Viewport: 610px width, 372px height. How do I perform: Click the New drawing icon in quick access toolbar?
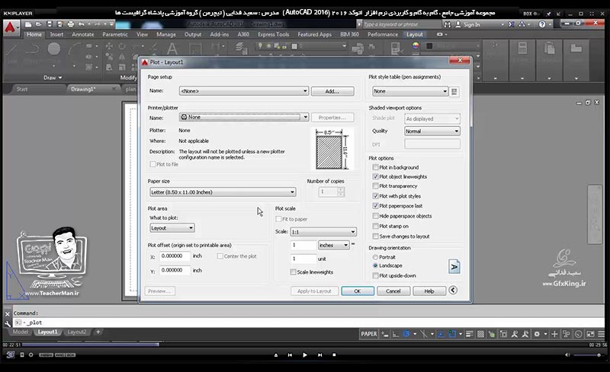click(x=28, y=24)
